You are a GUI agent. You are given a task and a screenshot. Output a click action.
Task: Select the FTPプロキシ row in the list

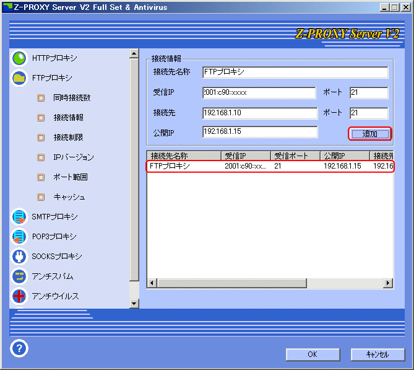tap(270, 166)
